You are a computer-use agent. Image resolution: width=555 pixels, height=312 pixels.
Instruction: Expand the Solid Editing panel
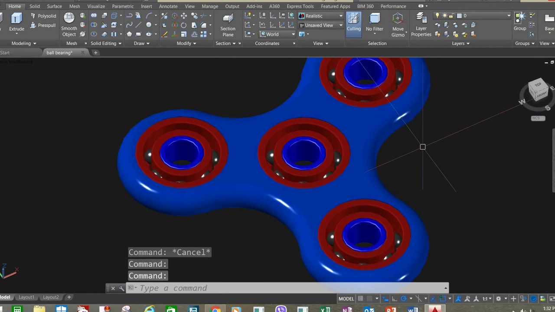point(106,43)
